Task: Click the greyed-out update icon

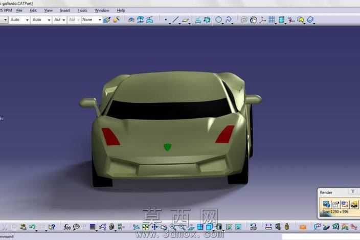Action: tap(244, 20)
